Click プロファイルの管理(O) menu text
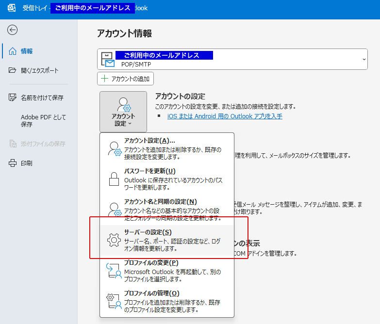Image resolution: width=380 pixels, height=324 pixels. (x=151, y=293)
